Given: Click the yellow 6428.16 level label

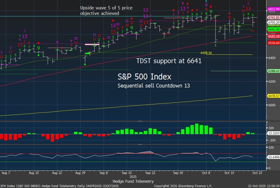Looking at the screenshot, I should point(206,53).
